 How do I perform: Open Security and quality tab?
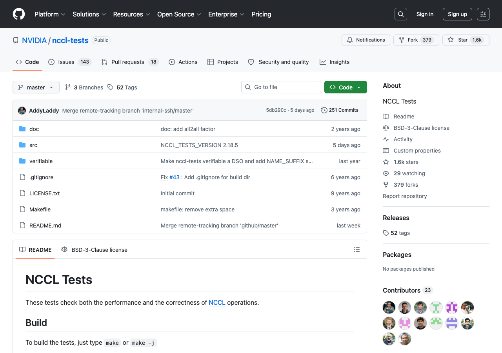278,62
